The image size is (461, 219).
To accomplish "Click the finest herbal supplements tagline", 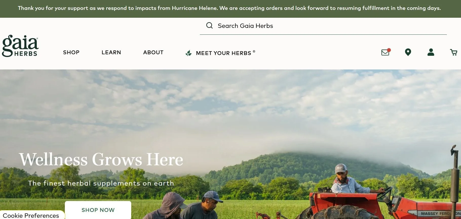I will pyautogui.click(x=101, y=183).
